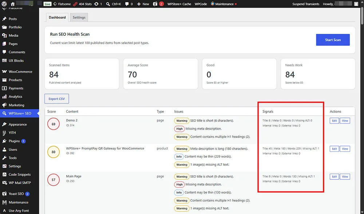Screen dimensions: 364x214
Task: Open Maintenance admin bar item
Action: pos(224,4)
